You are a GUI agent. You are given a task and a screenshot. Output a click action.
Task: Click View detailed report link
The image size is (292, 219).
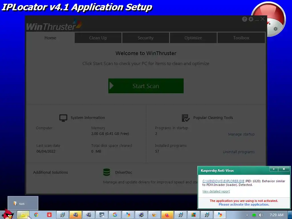pyautogui.click(x=216, y=191)
